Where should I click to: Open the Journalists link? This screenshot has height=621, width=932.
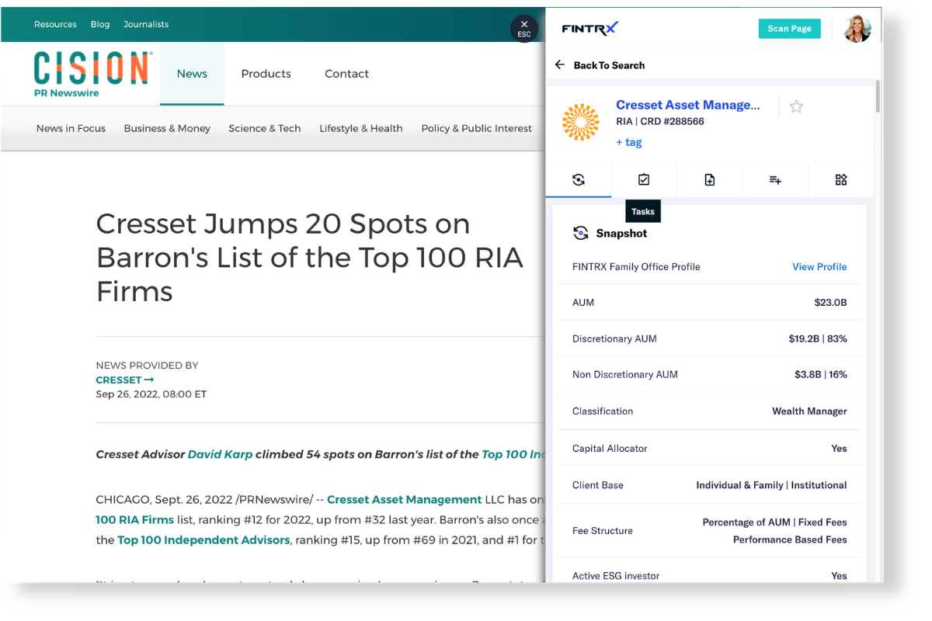(x=146, y=24)
